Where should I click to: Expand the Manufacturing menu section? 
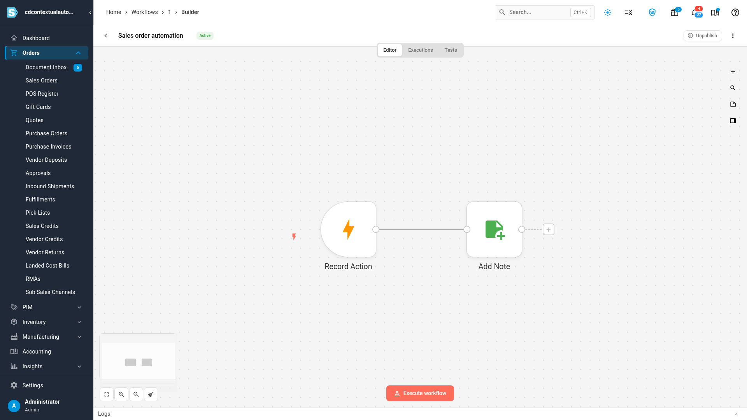[79, 337]
